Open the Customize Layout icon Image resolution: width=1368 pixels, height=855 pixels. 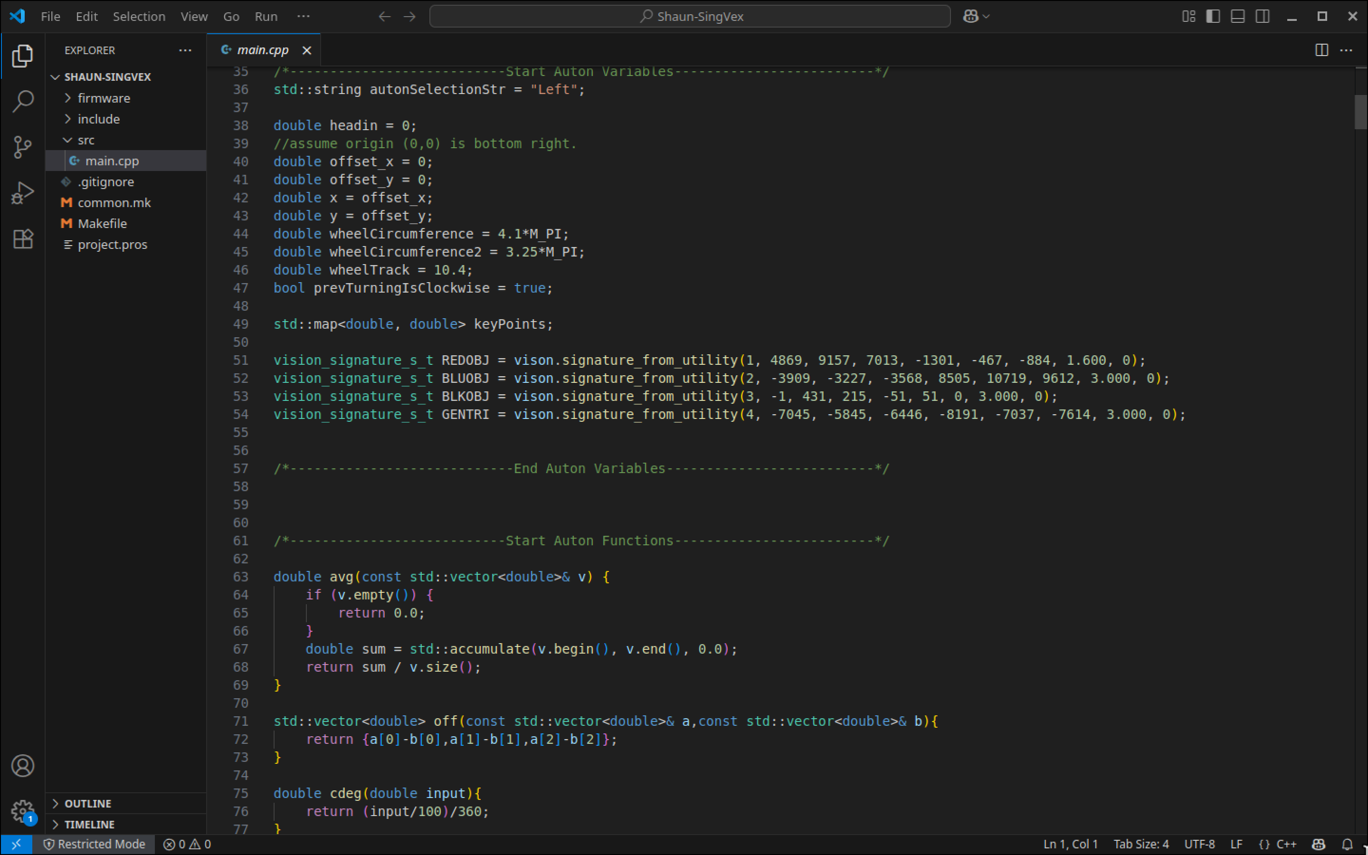[x=1189, y=17]
